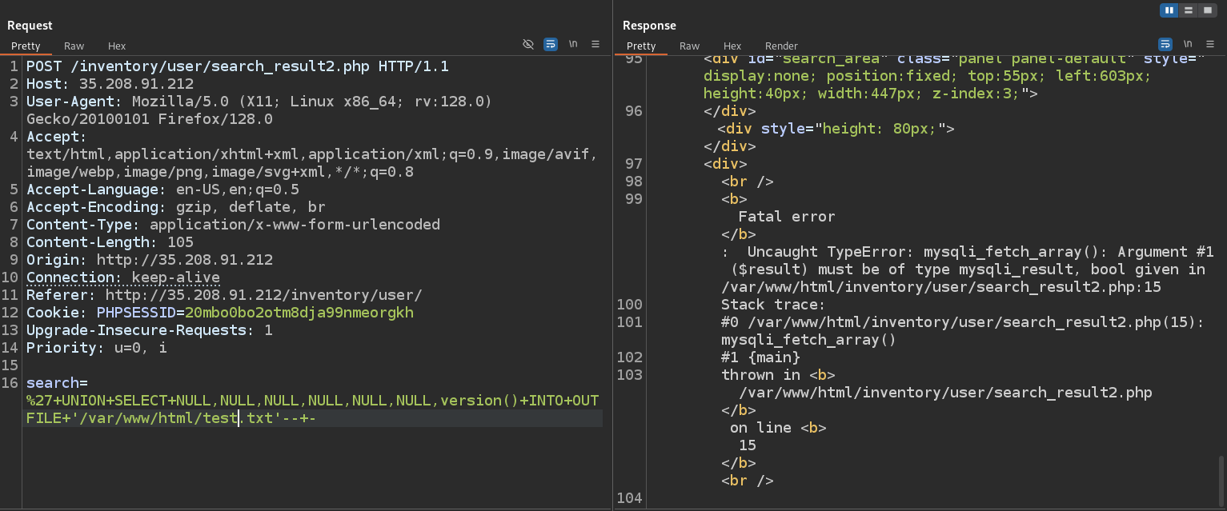
Task: Click the UNION SELECT payload line
Action: click(313, 400)
